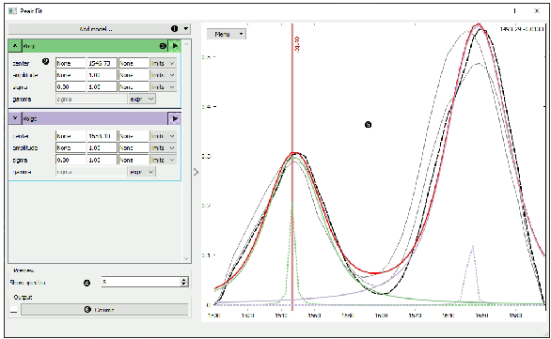
Task: Open limits dropdown for purple model's sigma
Action: pyautogui.click(x=163, y=160)
